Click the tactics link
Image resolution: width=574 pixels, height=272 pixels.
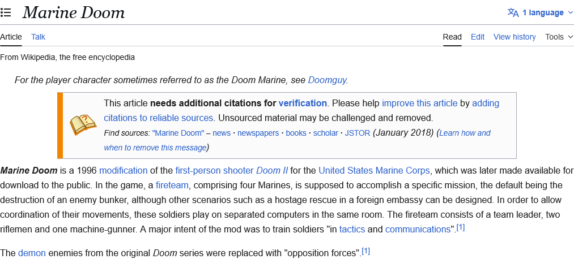pyautogui.click(x=352, y=229)
